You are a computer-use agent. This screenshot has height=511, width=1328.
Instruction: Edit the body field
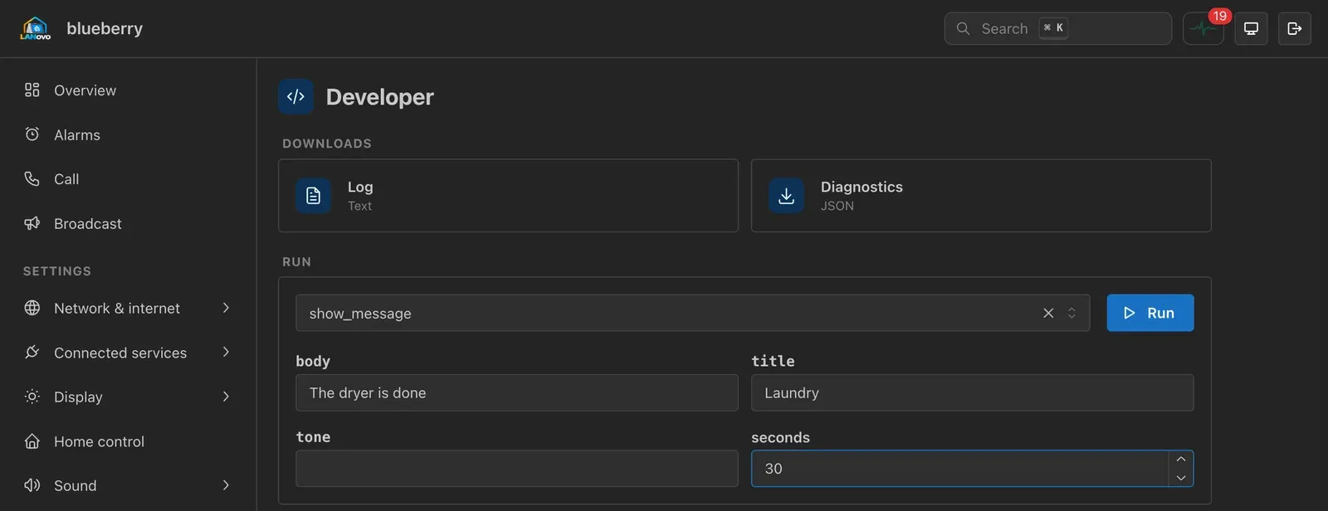(516, 392)
